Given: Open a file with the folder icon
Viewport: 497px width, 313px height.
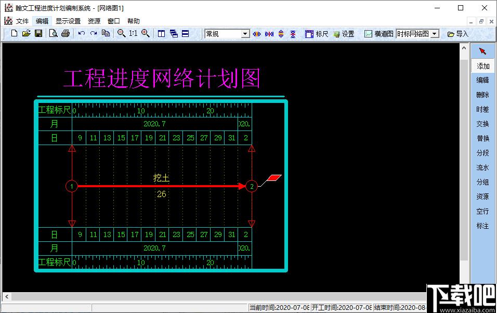Looking at the screenshot, I should [x=27, y=34].
